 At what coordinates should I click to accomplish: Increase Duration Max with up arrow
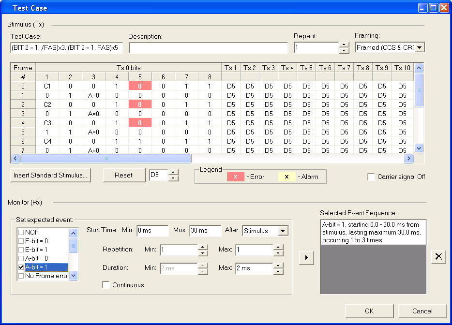[278, 266]
